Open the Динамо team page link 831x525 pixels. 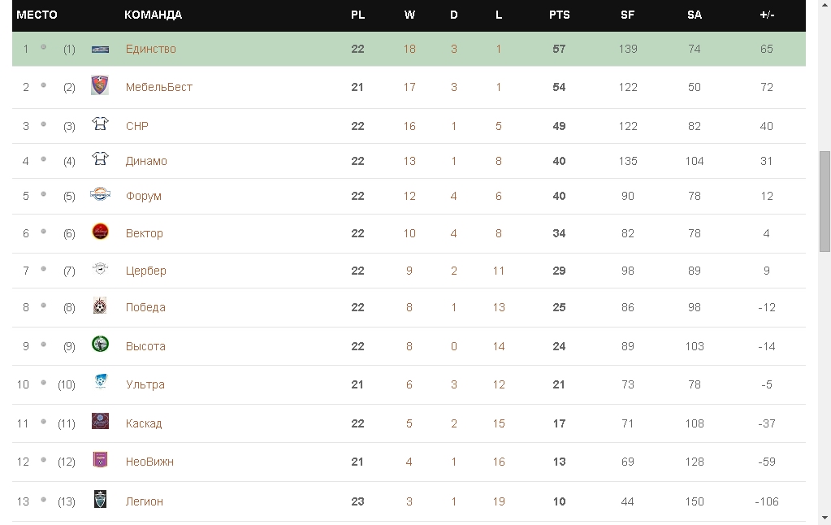point(146,161)
